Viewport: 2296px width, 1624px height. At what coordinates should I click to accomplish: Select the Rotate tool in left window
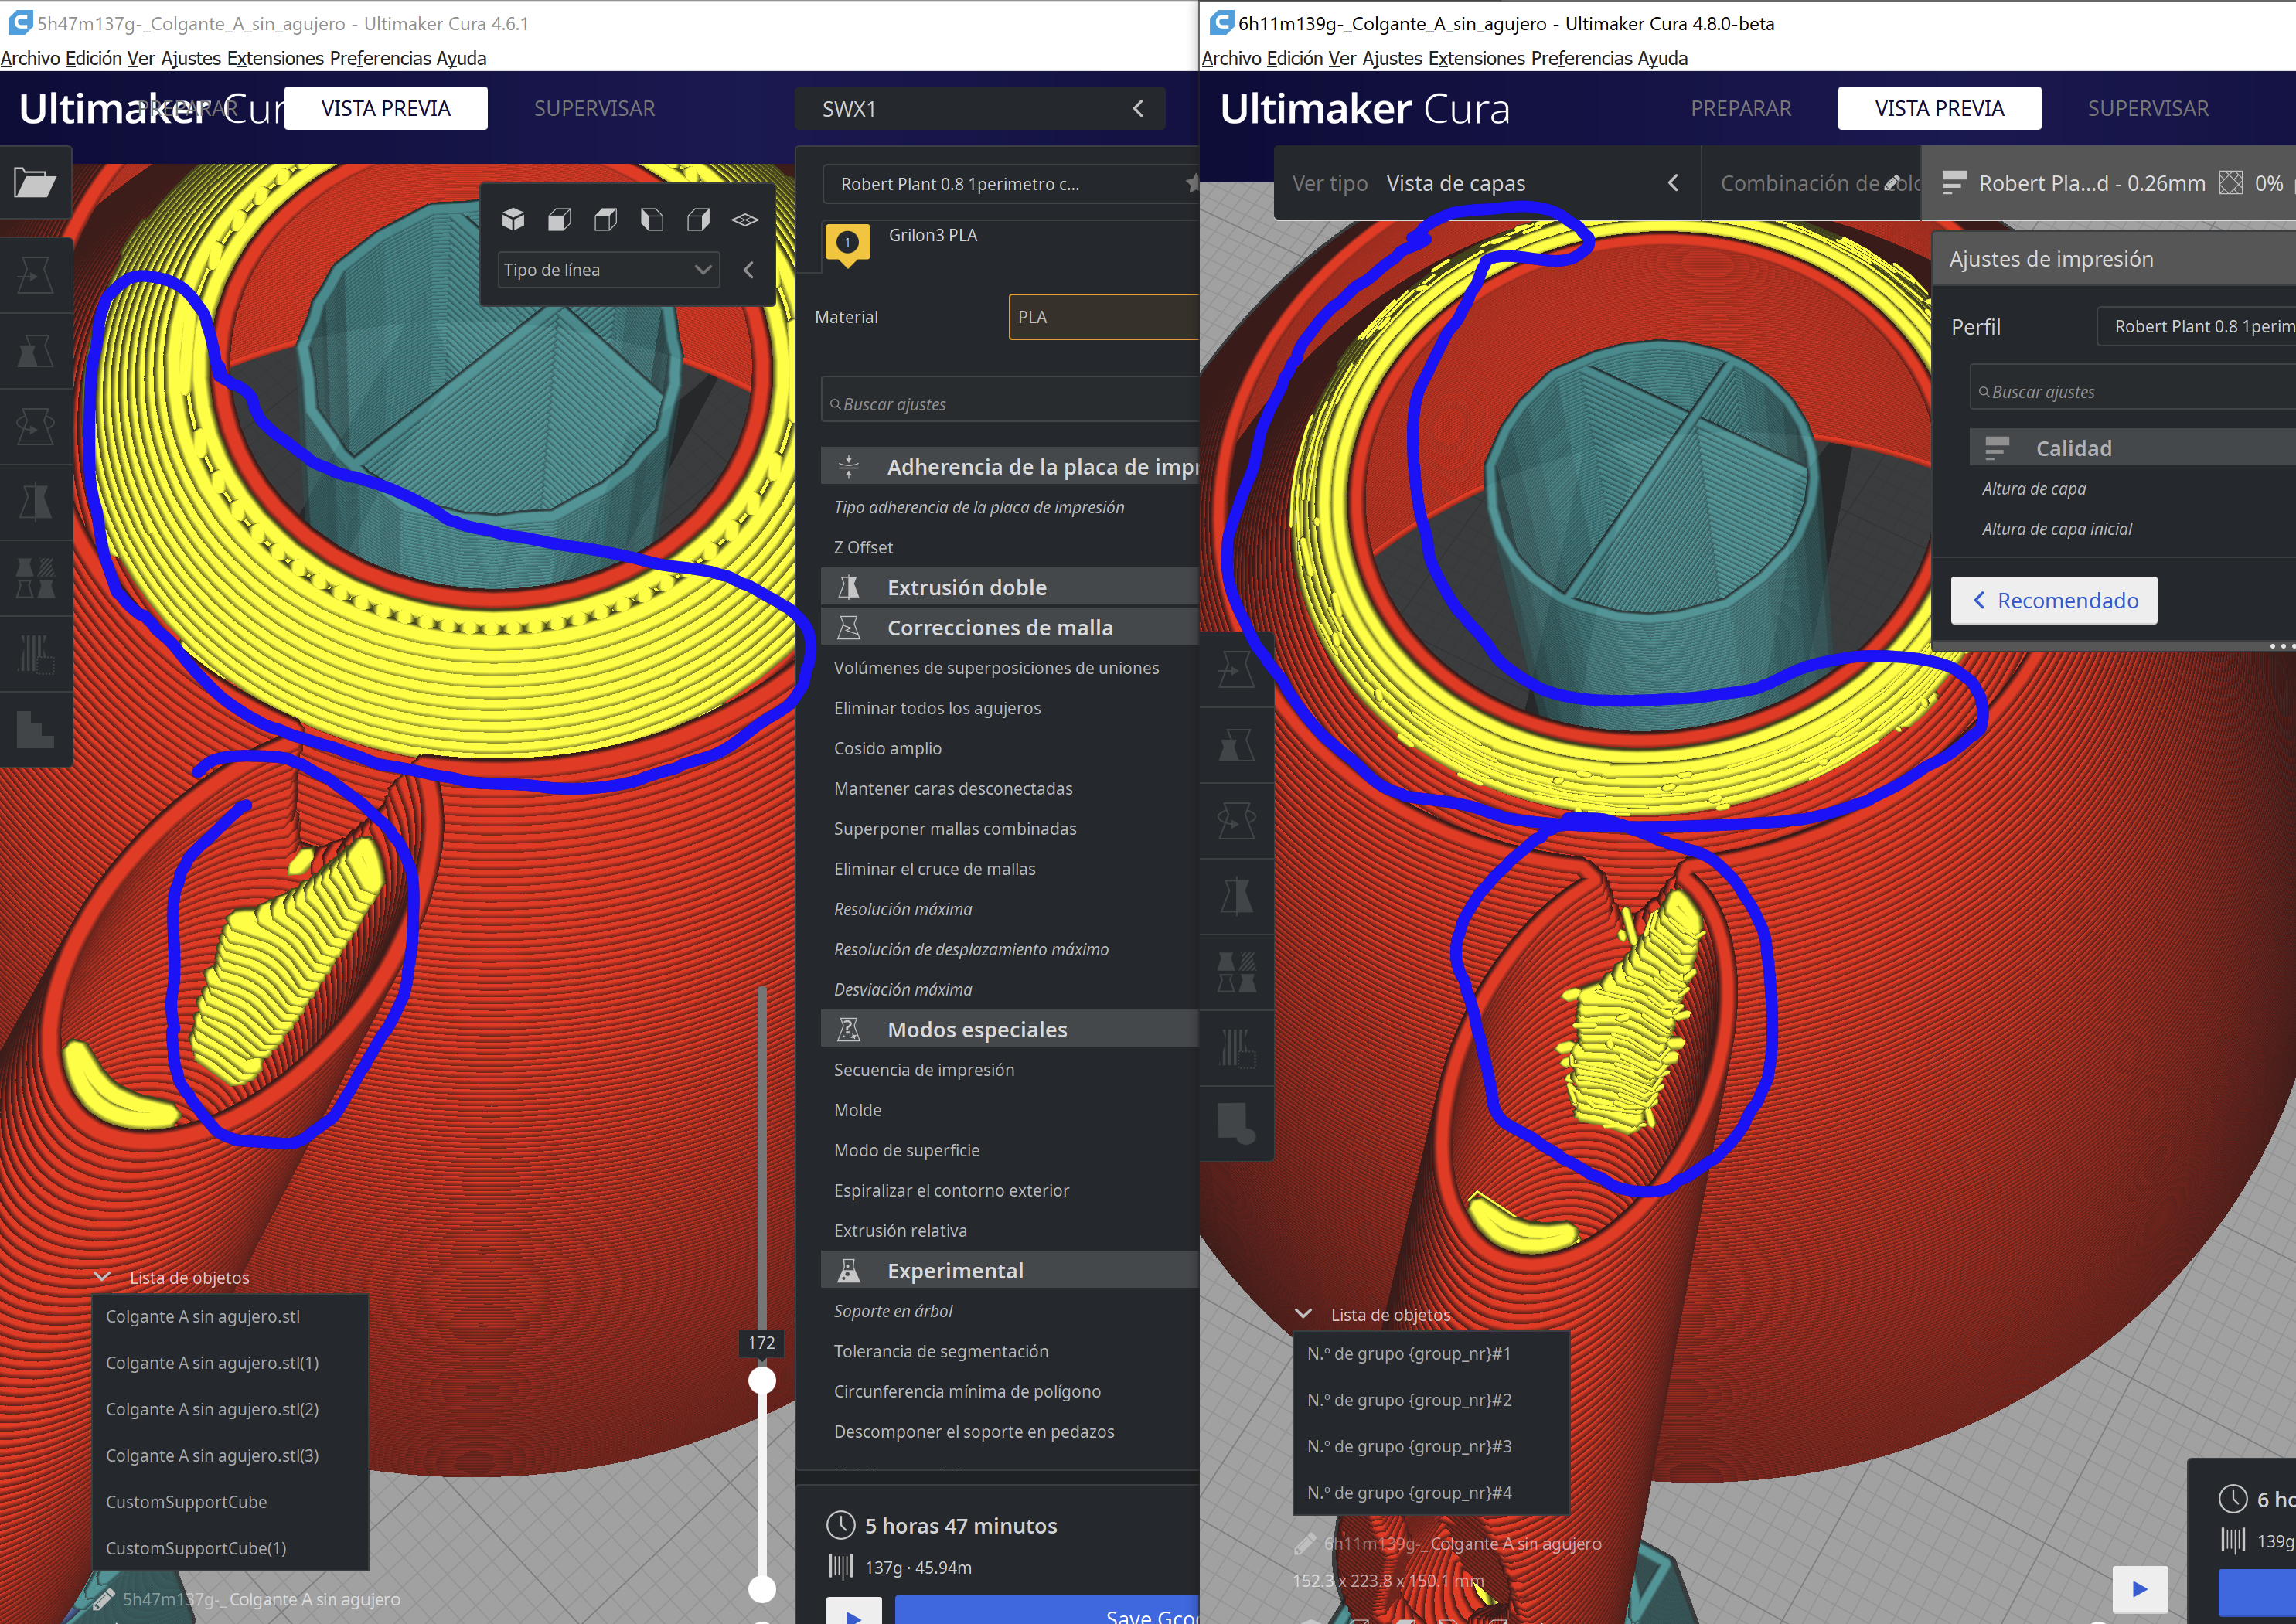[x=35, y=427]
